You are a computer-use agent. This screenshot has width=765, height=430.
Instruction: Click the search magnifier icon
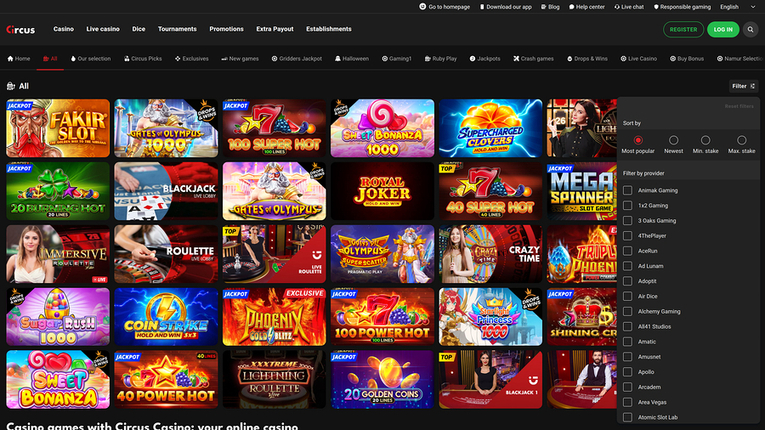coord(751,30)
